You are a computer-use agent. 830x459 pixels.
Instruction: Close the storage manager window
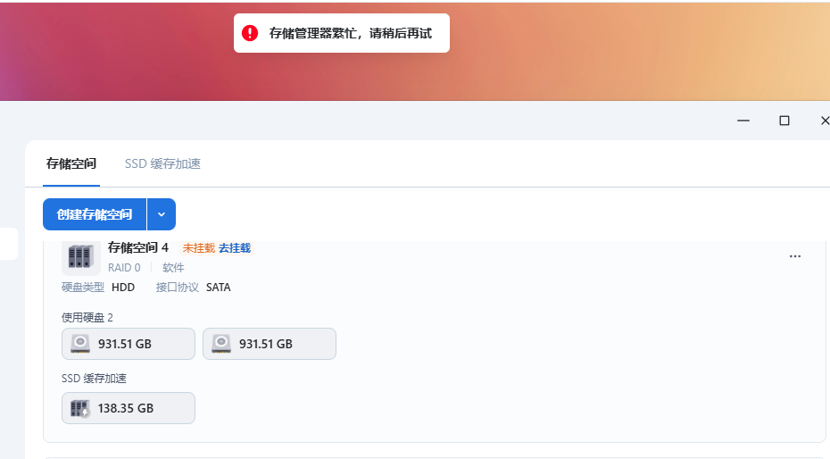pos(824,121)
